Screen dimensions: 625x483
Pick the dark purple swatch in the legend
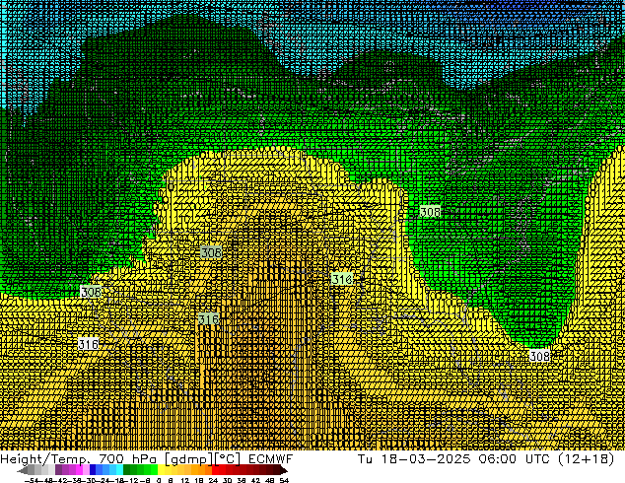click(58, 470)
